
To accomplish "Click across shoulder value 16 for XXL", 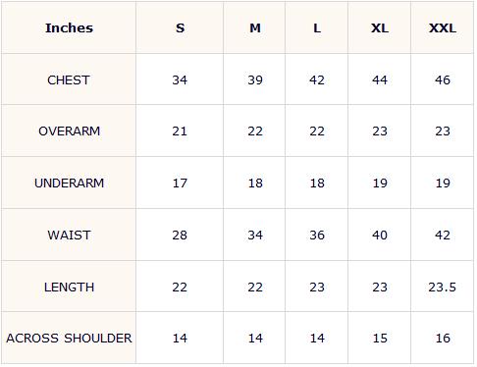I will point(443,339).
